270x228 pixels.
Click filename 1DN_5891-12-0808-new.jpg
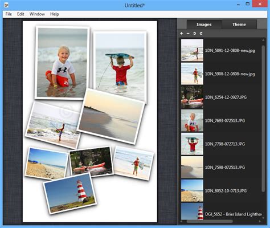tap(230, 51)
